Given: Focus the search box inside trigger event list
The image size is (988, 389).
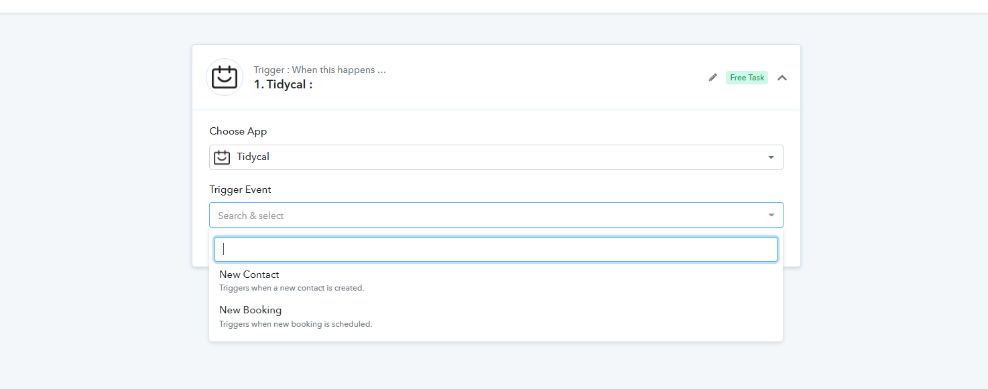Looking at the screenshot, I should (496, 249).
